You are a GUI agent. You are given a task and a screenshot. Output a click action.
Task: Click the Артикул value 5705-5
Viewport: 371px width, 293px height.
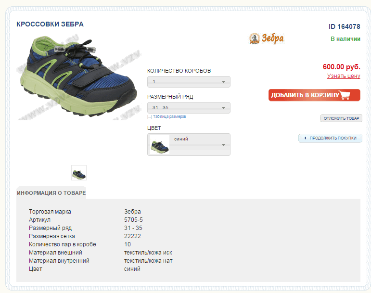[133, 220]
